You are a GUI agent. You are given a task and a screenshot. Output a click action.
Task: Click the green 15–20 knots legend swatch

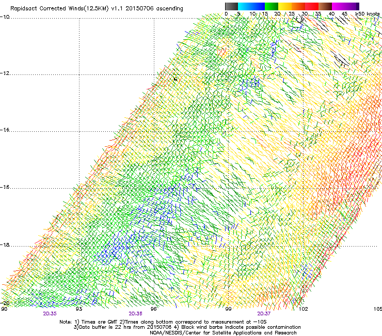click(272, 6)
